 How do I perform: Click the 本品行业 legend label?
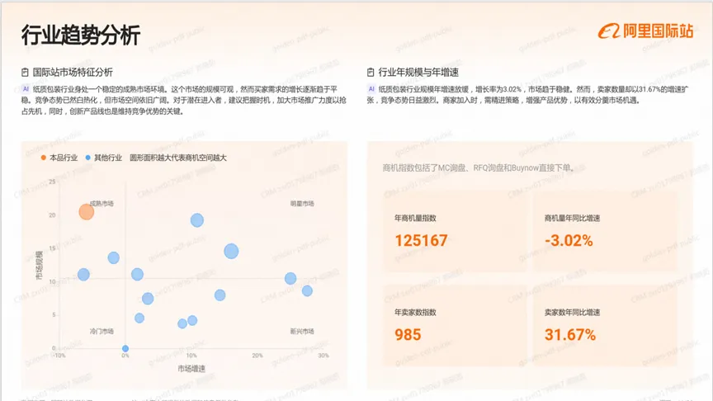point(64,158)
